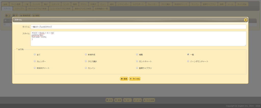Image resolution: width=261 pixels, height=108 pixels.
Task: Click the 追加 button in the dialog
Action: pyautogui.click(x=124, y=79)
